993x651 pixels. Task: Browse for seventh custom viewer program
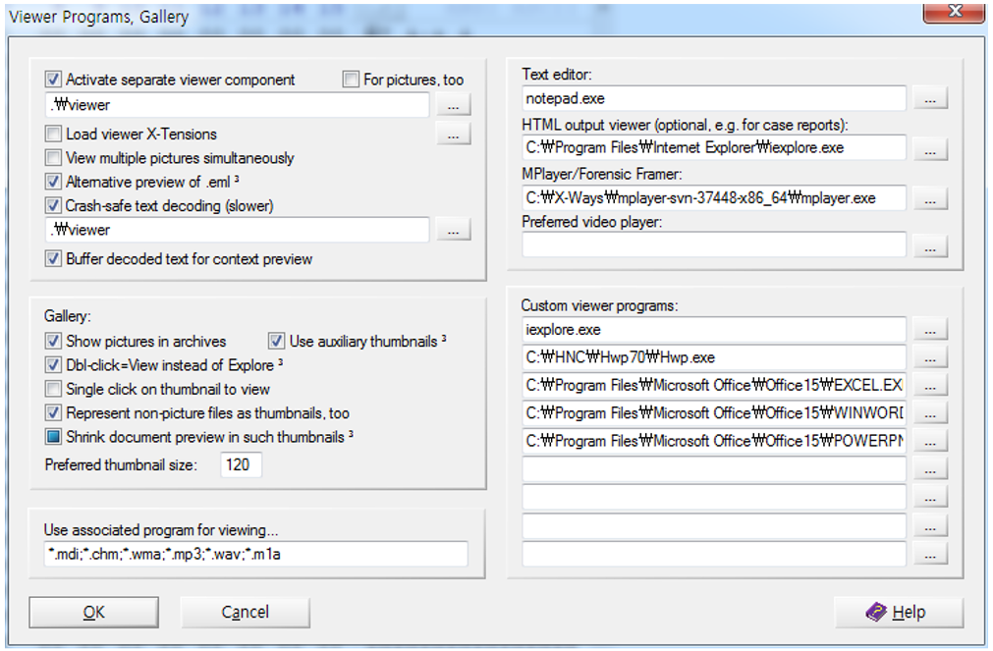pos(930,498)
